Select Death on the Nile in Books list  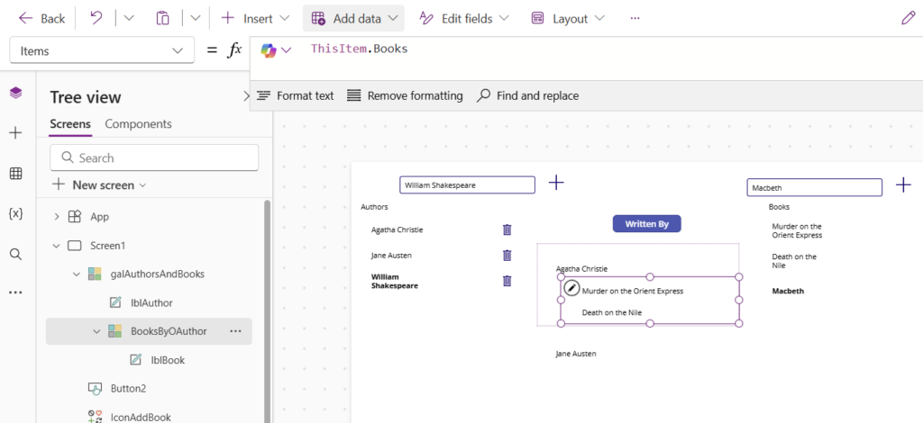pyautogui.click(x=794, y=261)
